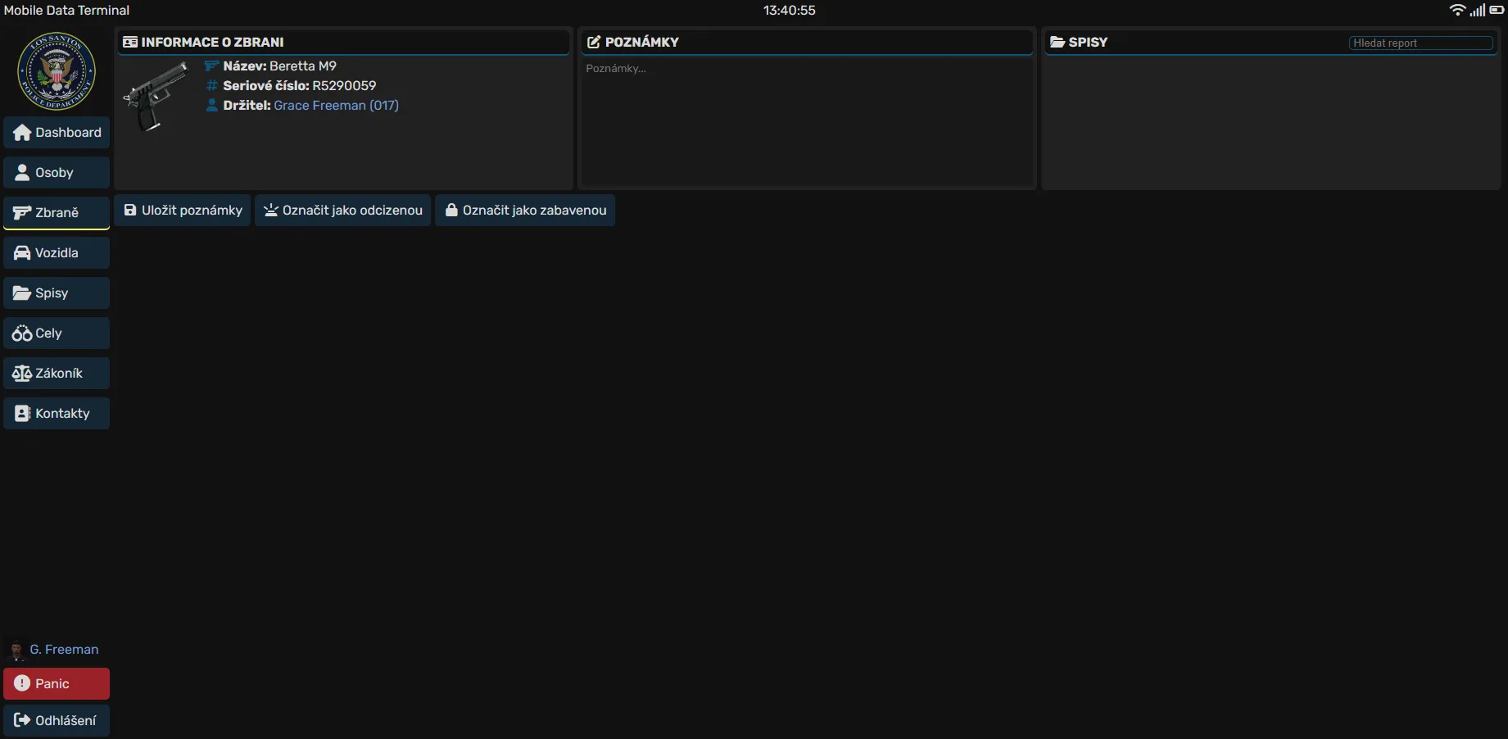The image size is (1508, 739).
Task: Open holder Grace Freeman (017) link
Action: point(336,106)
